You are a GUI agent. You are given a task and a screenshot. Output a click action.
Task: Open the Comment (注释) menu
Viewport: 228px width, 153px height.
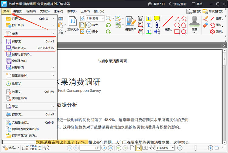coord(58,11)
